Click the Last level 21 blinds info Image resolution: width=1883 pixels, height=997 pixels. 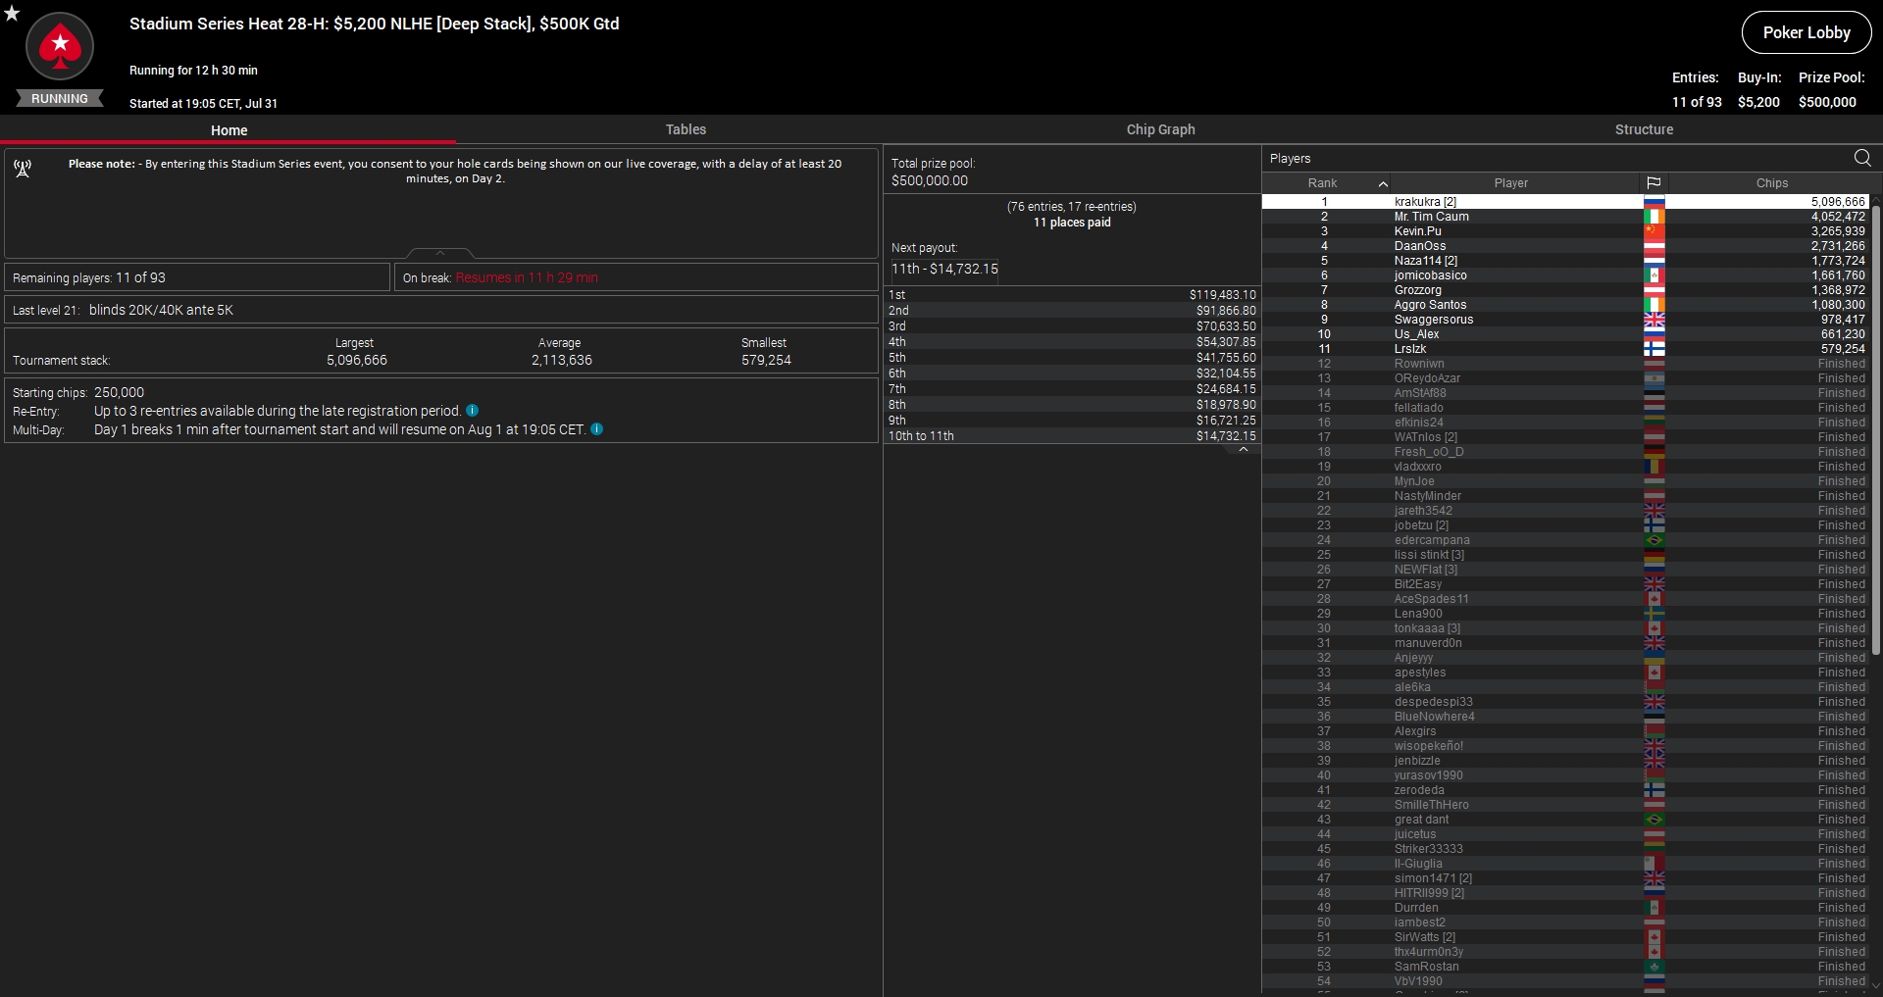tap(441, 310)
